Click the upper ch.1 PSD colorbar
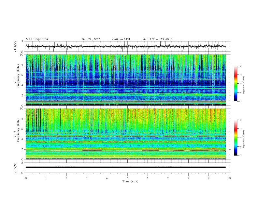This screenshot has height=200, width=258. coord(236,83)
